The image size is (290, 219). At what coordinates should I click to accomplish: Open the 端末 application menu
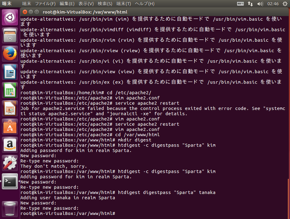coord(26,3)
